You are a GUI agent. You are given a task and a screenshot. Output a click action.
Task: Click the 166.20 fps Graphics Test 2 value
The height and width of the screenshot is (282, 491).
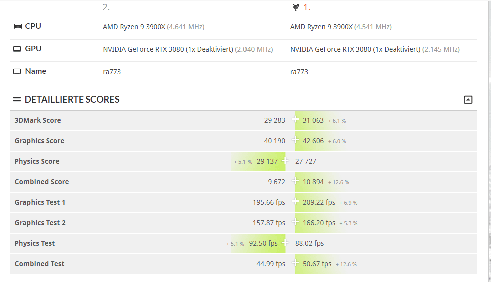[x=319, y=223]
